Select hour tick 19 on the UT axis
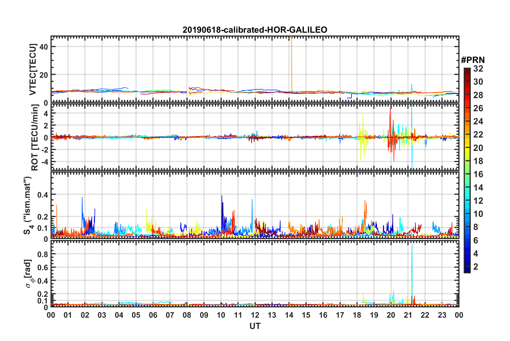The width and height of the screenshot is (510, 341). pyautogui.click(x=374, y=315)
